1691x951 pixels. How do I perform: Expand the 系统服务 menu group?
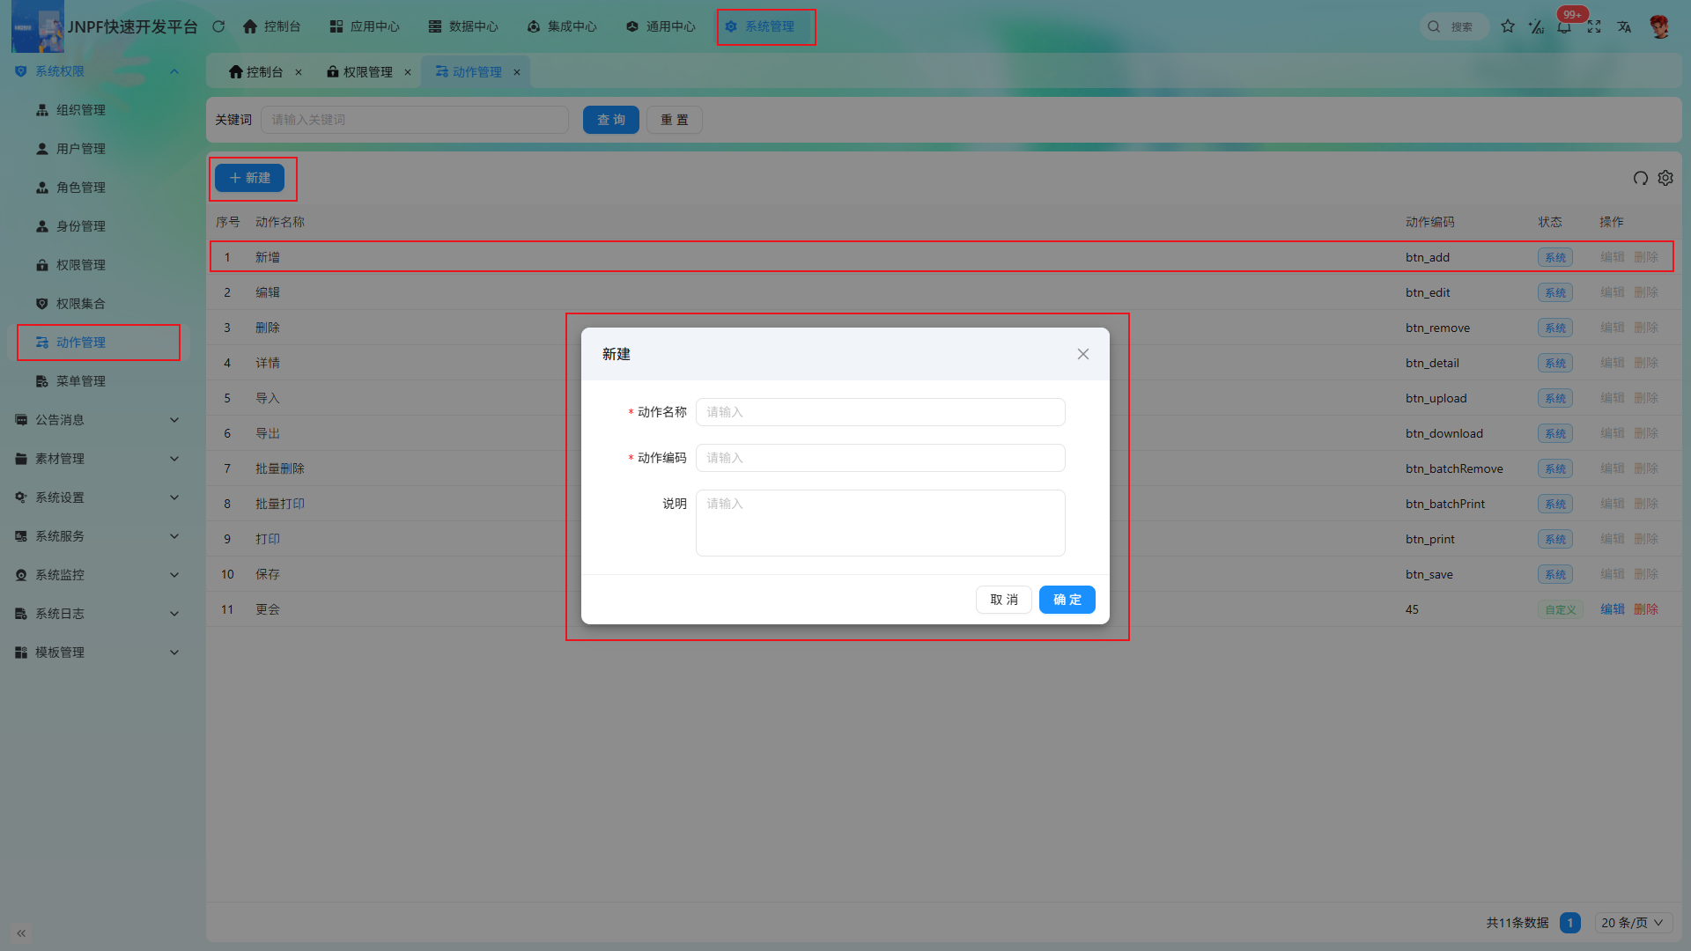coord(99,536)
